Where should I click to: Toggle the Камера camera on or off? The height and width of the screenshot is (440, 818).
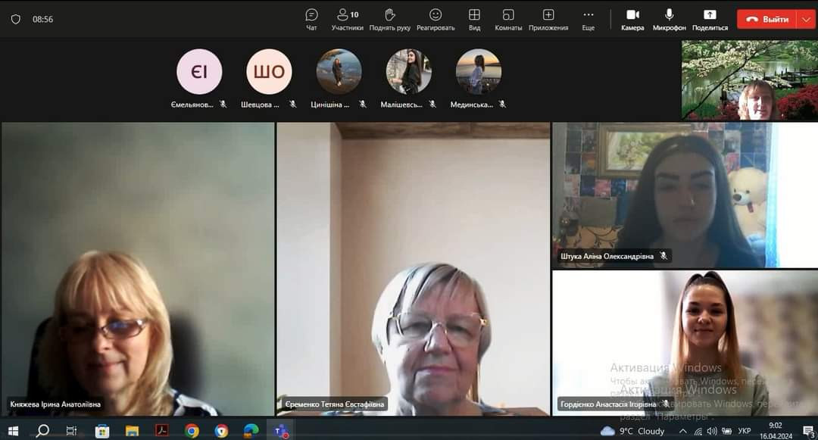pos(632,19)
